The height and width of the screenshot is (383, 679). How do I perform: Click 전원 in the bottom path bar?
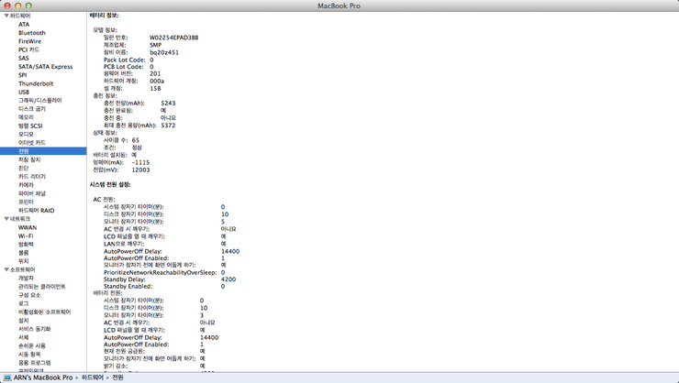coord(117,377)
